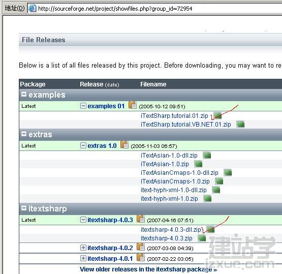Collapse the examples package section

[x=24, y=94]
